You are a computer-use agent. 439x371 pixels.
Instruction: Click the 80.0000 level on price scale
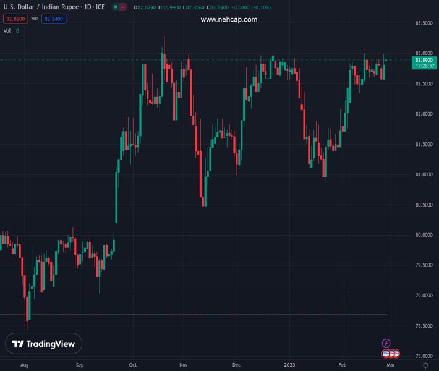point(423,235)
